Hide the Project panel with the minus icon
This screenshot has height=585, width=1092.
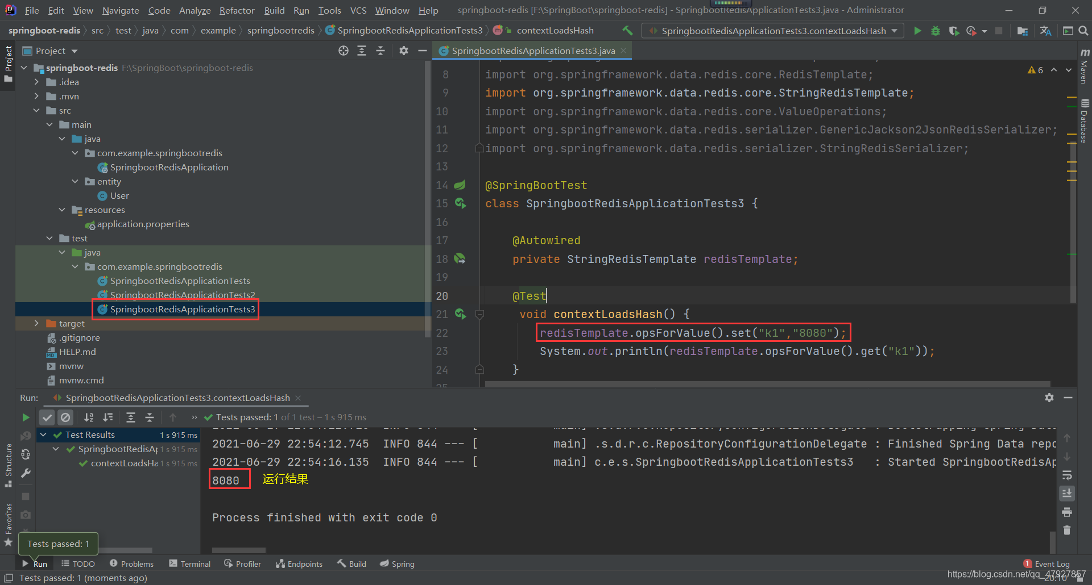(422, 51)
